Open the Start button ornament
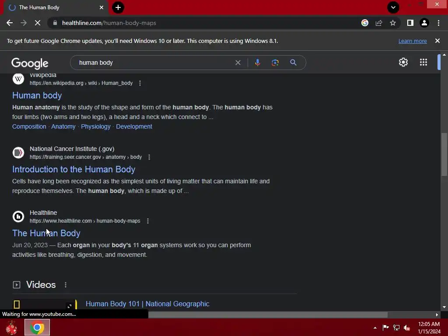This screenshot has height=336, width=448. pos(11,327)
